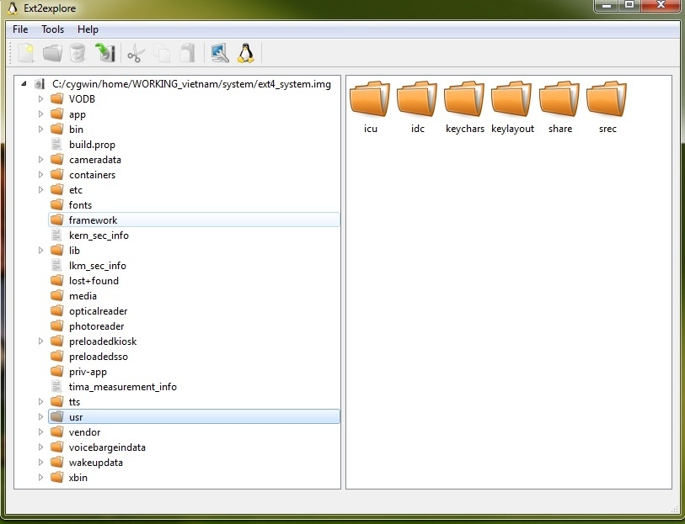Viewport: 685px width, 524px height.
Task: Expand the VODB folder
Action: (40, 99)
